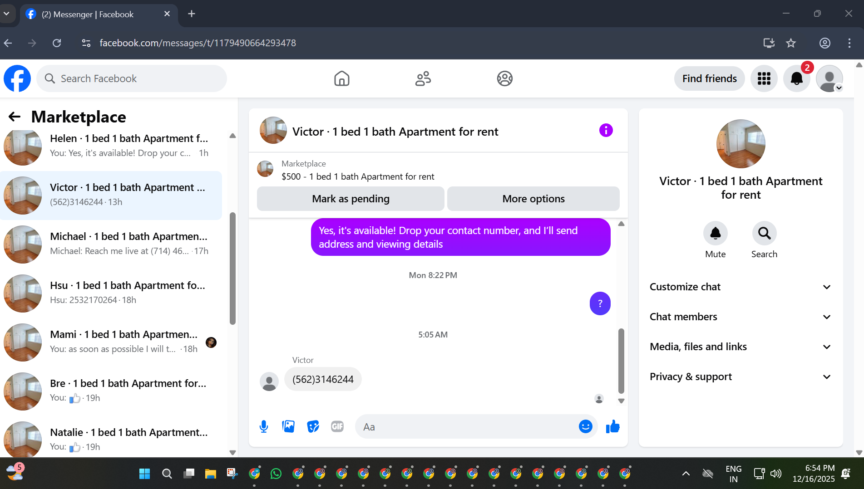Expand Media, files and links section

pyautogui.click(x=741, y=347)
